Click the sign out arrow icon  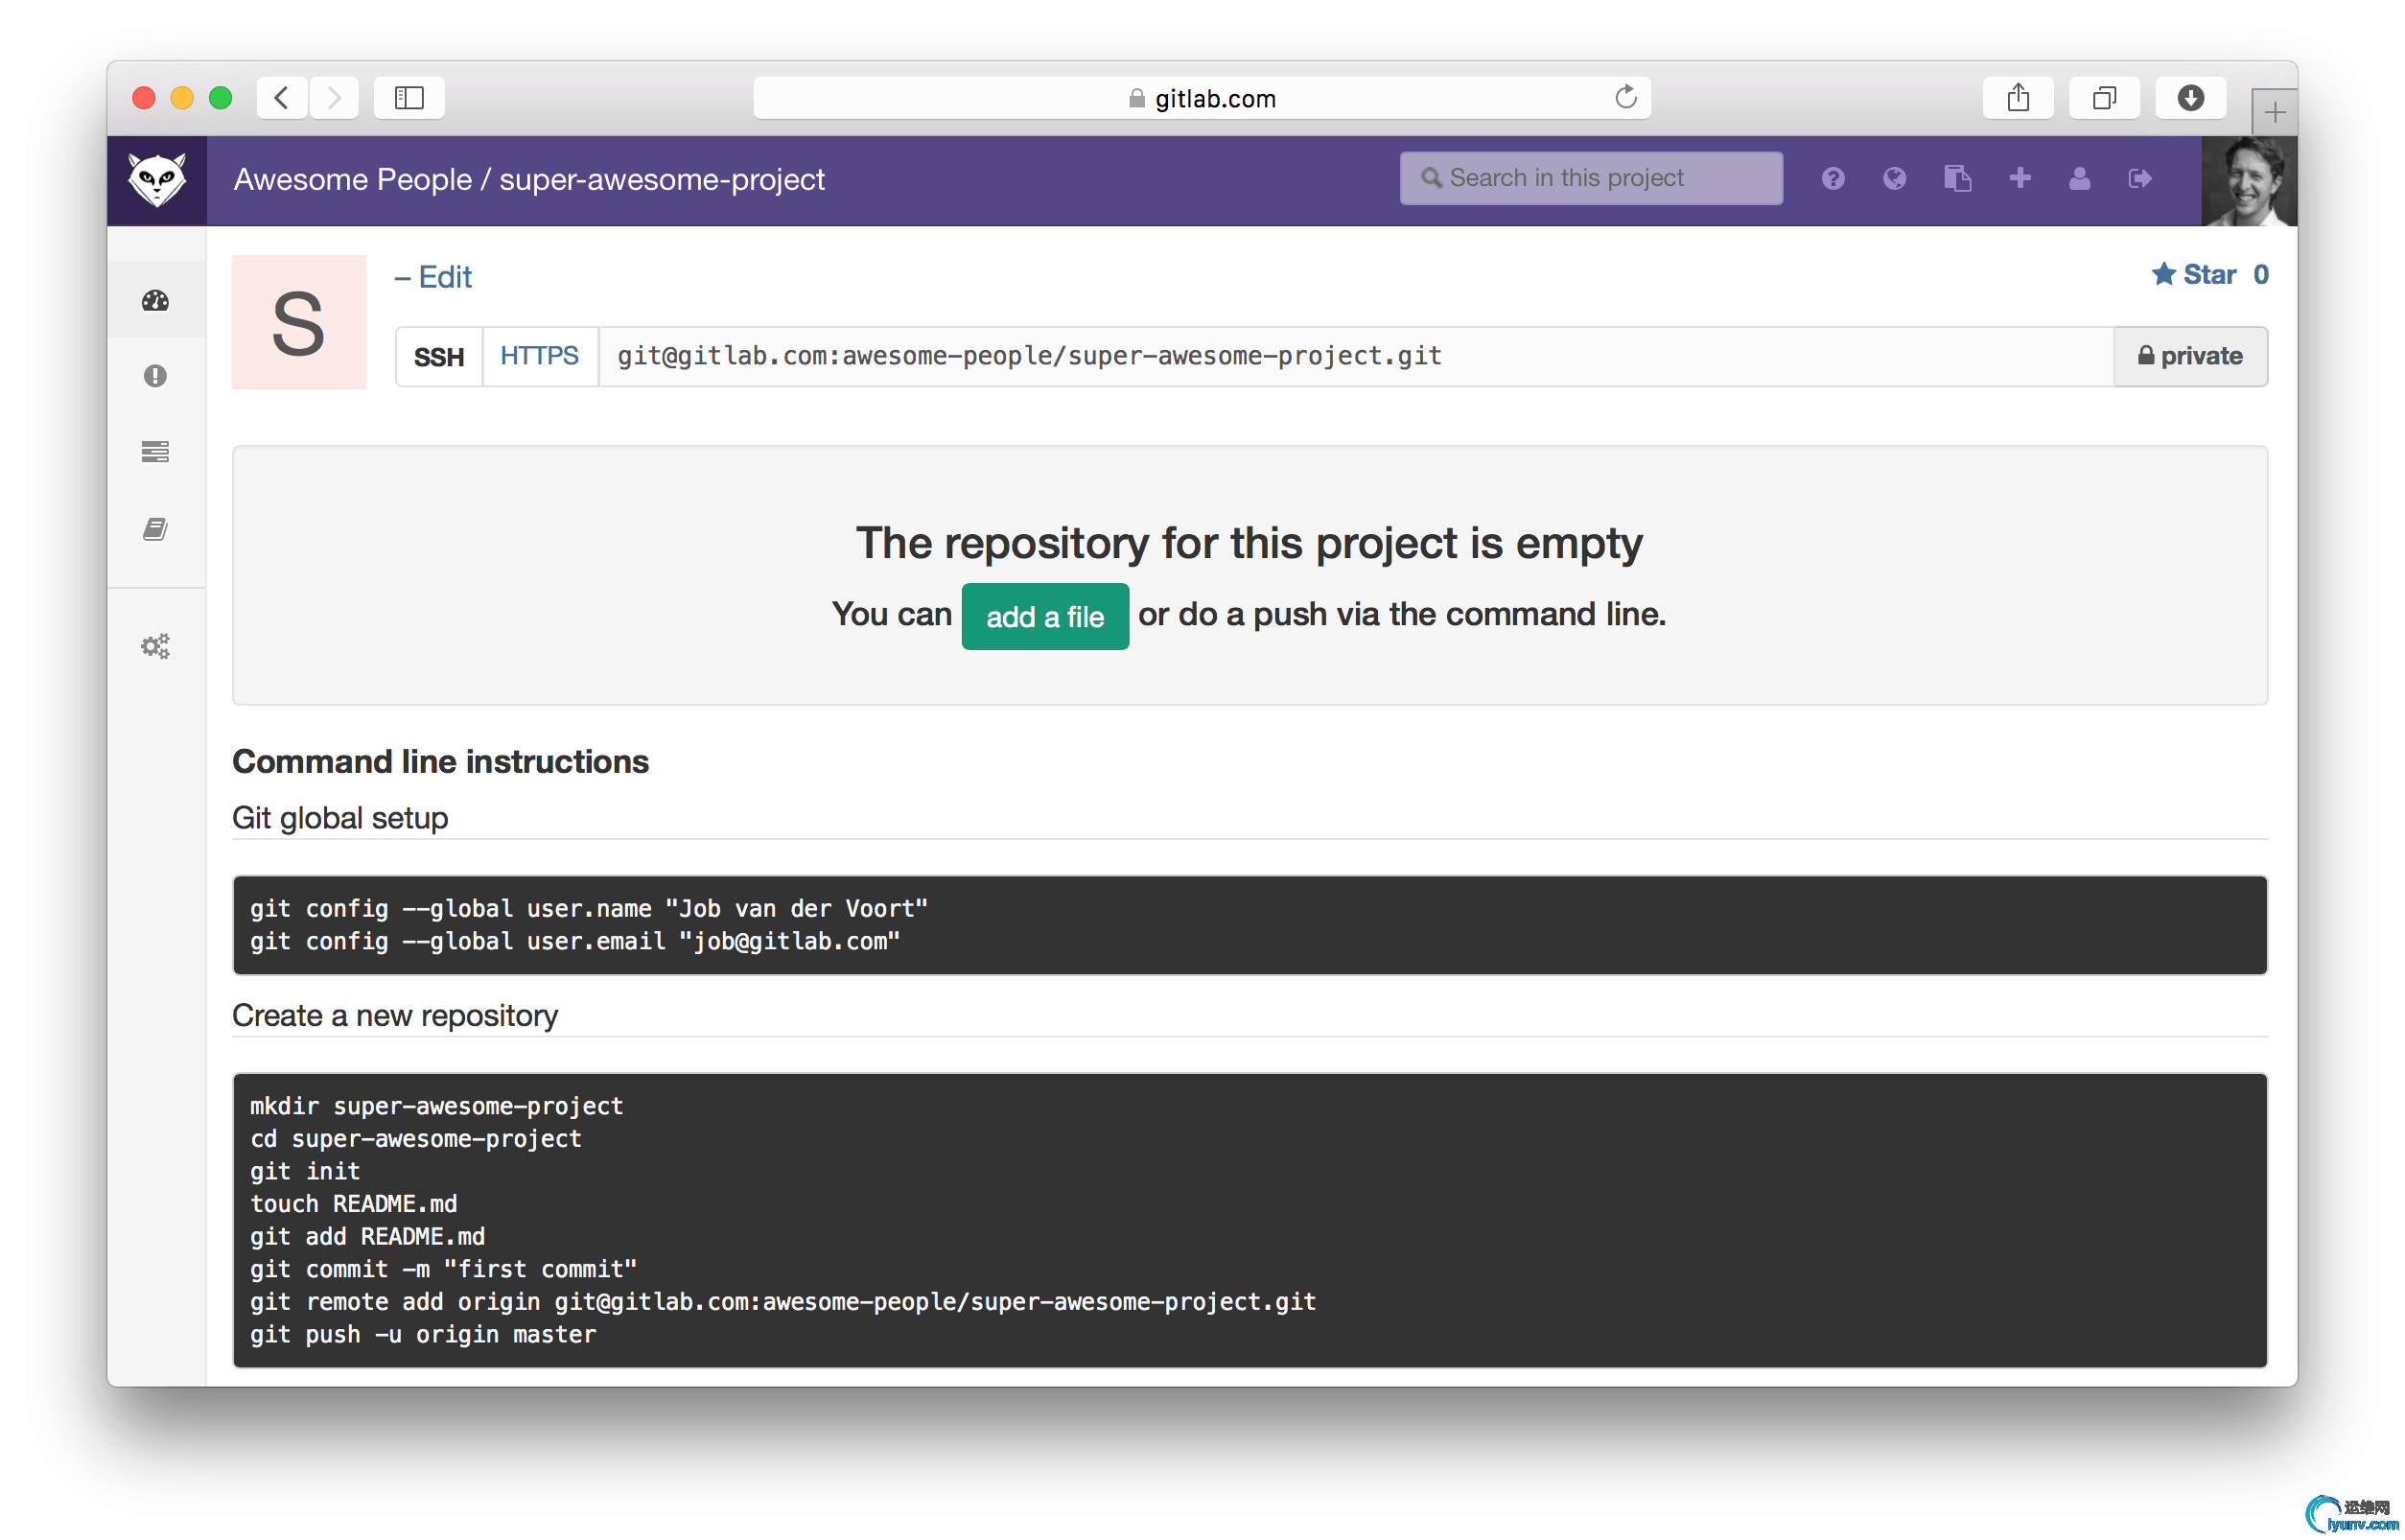[2140, 177]
